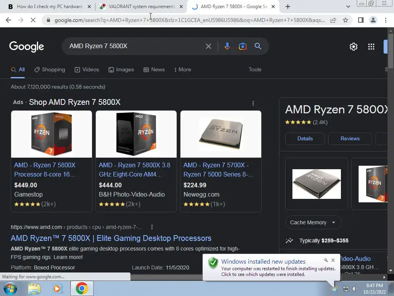Viewport: 394px width, 296px height.
Task: Select the Shopping search filter
Action: pos(50,70)
